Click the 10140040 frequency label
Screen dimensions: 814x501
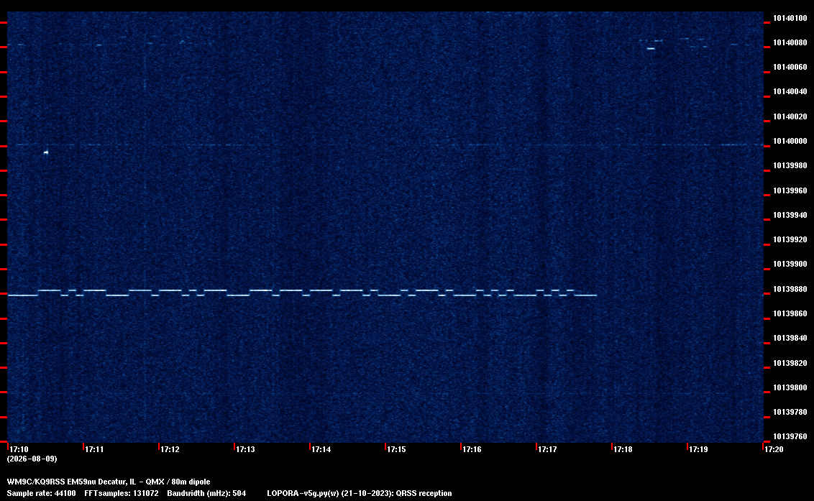coord(790,91)
